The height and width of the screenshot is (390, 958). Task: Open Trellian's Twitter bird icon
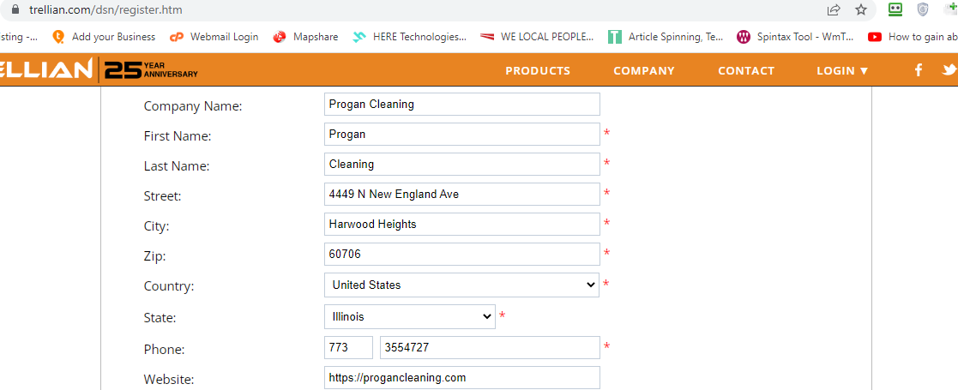[949, 70]
